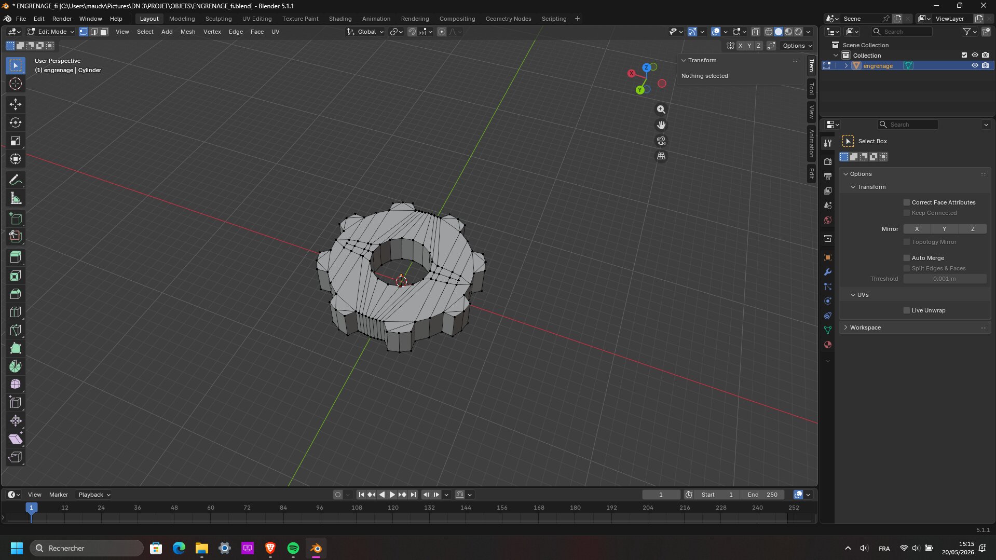Toggle Mirror Z axis in Options
Screen dimensions: 996x560
click(x=973, y=229)
